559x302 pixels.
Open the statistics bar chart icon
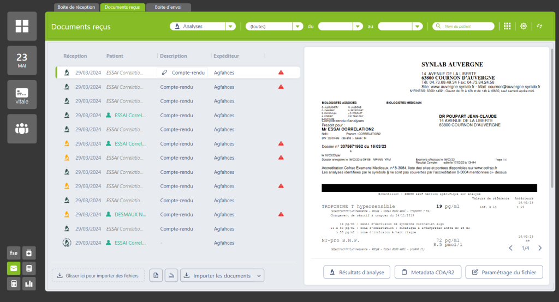click(28, 283)
